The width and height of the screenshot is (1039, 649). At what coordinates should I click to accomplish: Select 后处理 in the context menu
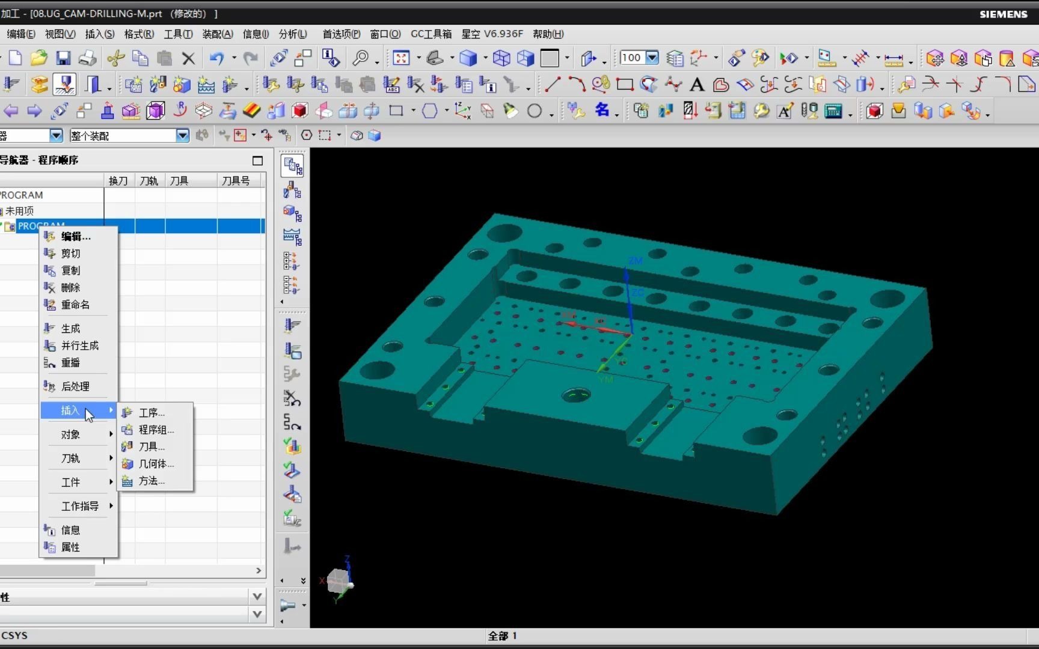(x=75, y=386)
